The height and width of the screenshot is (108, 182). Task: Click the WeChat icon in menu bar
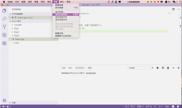pos(174,2)
